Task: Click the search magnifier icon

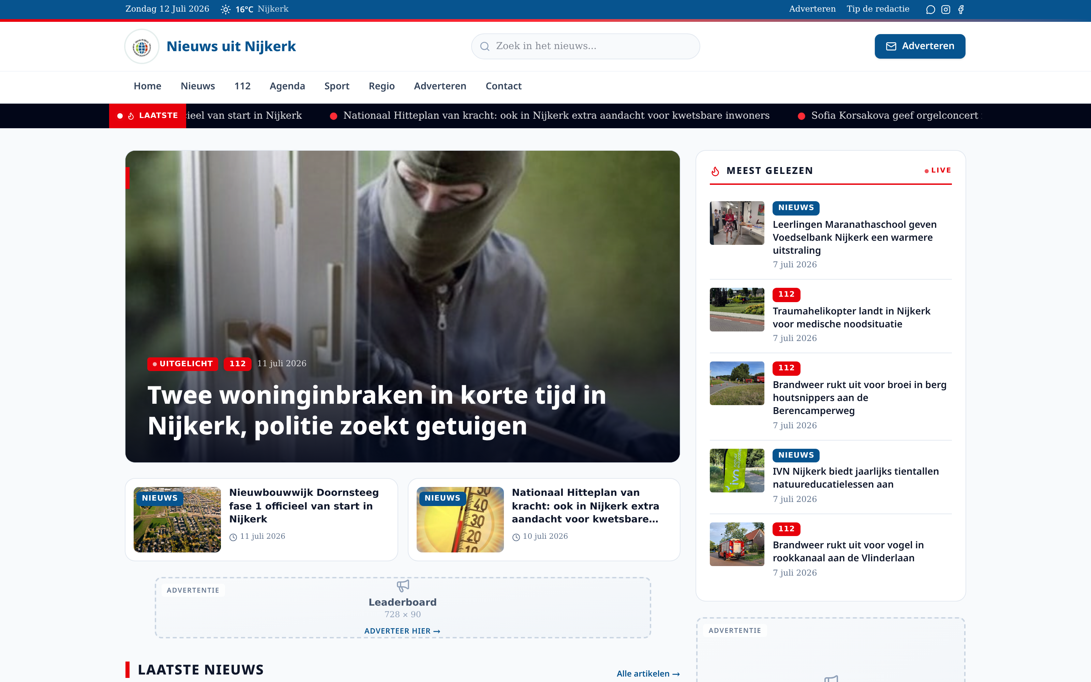Action: [x=484, y=46]
